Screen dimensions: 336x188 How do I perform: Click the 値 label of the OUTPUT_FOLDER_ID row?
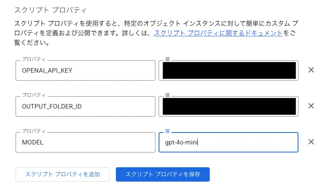[167, 95]
